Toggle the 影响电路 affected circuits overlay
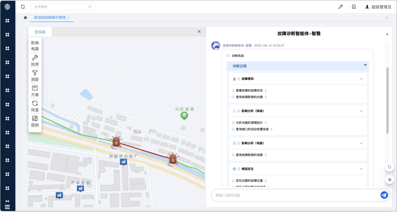This screenshot has height=212, width=397. (35, 46)
